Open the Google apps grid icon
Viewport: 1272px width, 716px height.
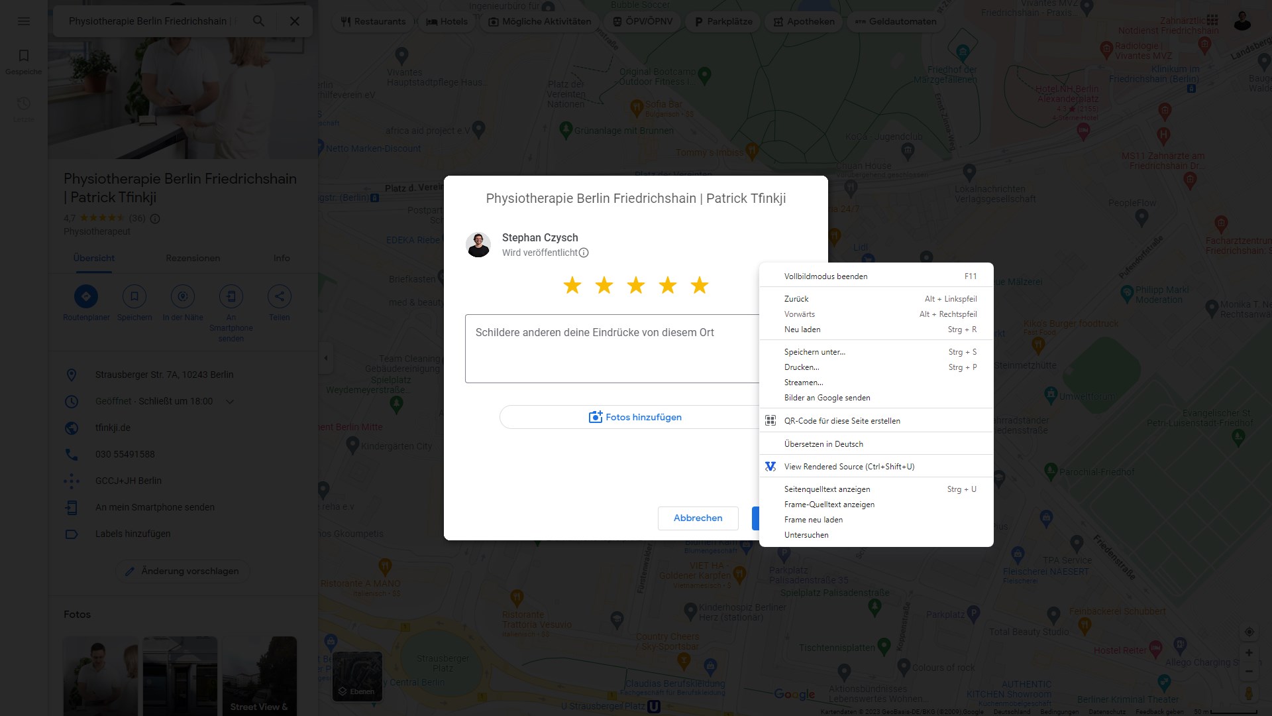click(1212, 20)
